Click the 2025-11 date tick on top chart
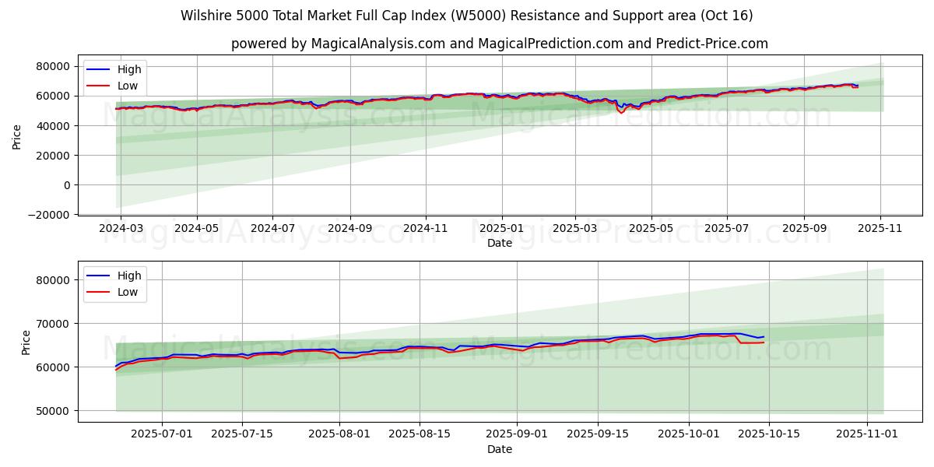This screenshot has height=467, width=934. click(880, 229)
